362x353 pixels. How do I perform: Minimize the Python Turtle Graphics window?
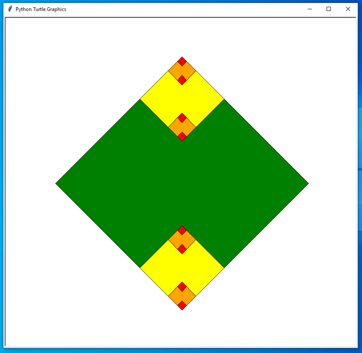(x=310, y=9)
